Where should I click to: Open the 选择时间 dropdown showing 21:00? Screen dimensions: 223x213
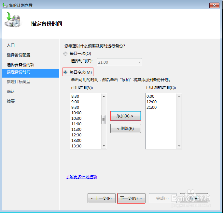click(119, 62)
